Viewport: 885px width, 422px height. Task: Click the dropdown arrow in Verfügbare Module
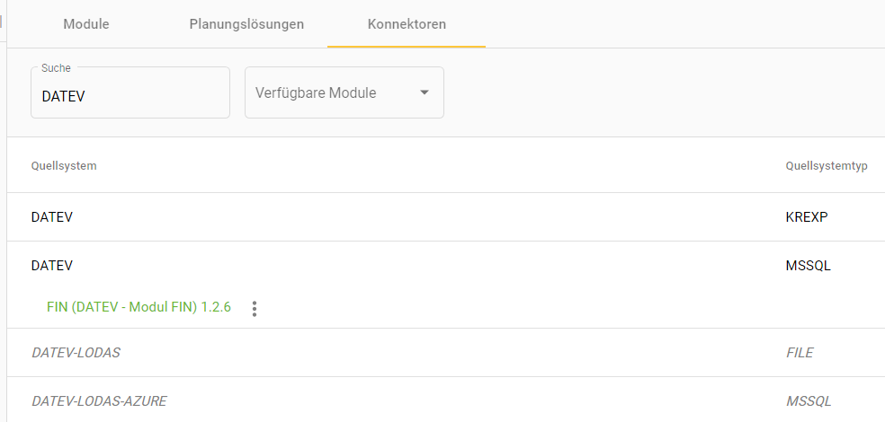click(425, 92)
